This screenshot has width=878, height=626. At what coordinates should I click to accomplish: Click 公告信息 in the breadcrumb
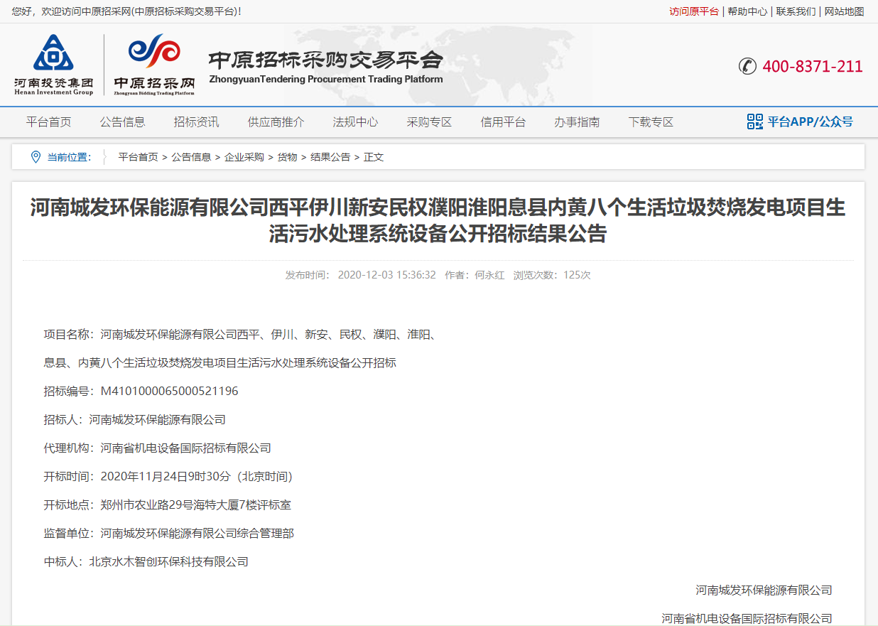coord(191,157)
